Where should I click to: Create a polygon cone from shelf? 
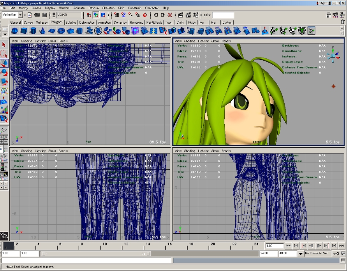[x=43, y=31]
